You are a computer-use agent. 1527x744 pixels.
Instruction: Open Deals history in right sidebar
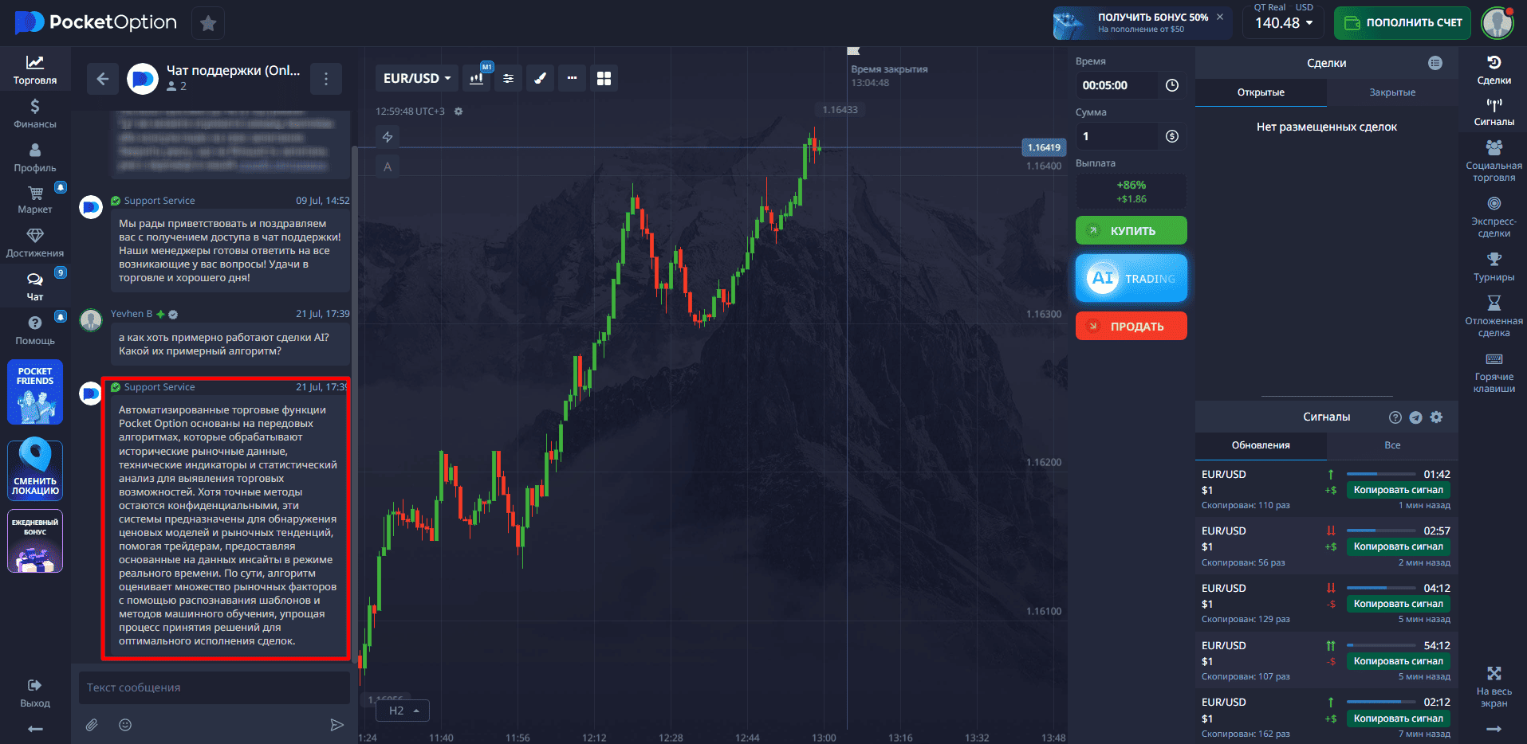pyautogui.click(x=1494, y=69)
